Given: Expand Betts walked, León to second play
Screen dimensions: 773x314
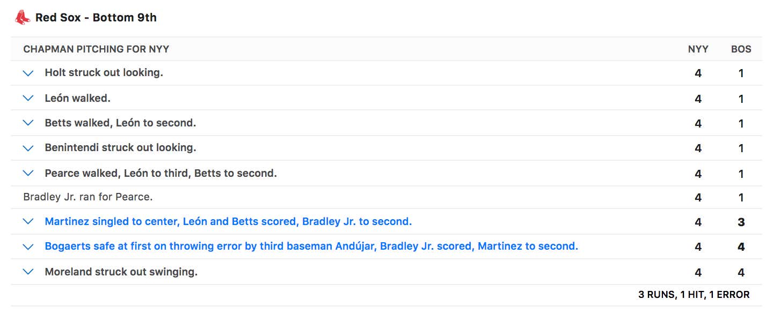Looking at the screenshot, I should point(28,123).
